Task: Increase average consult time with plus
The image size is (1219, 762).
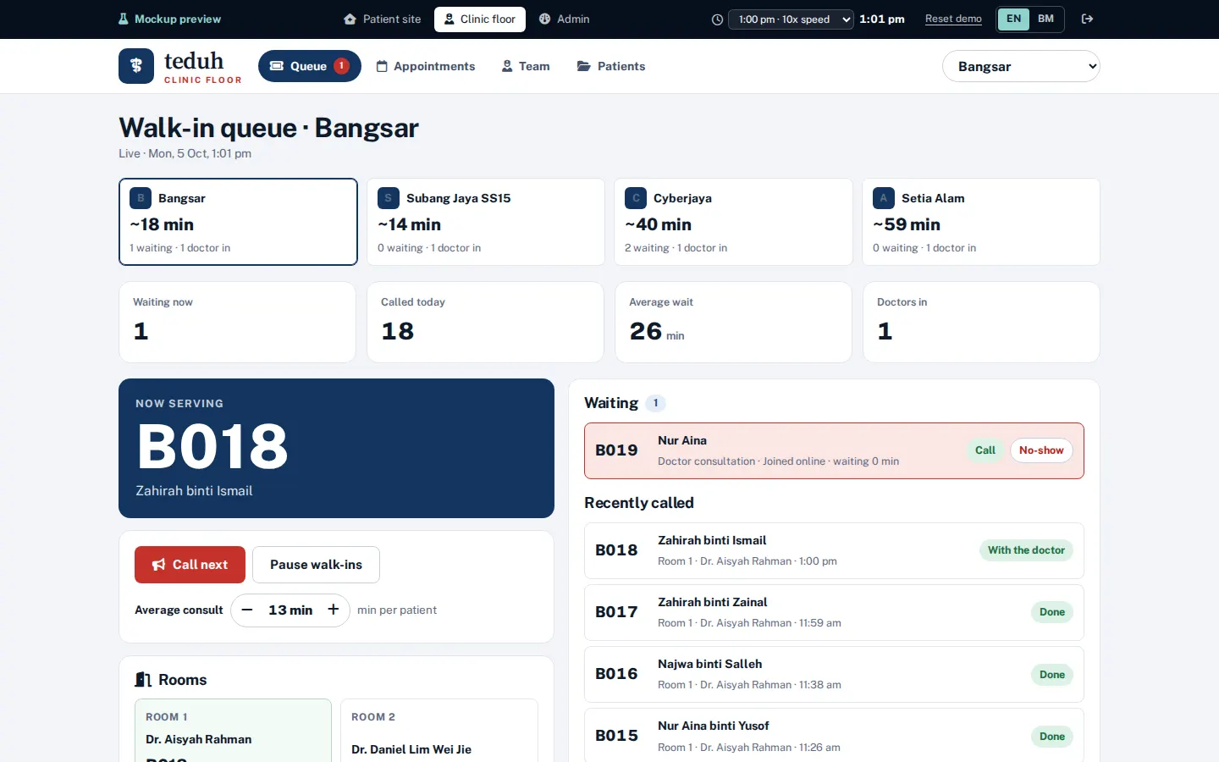Action: click(334, 610)
